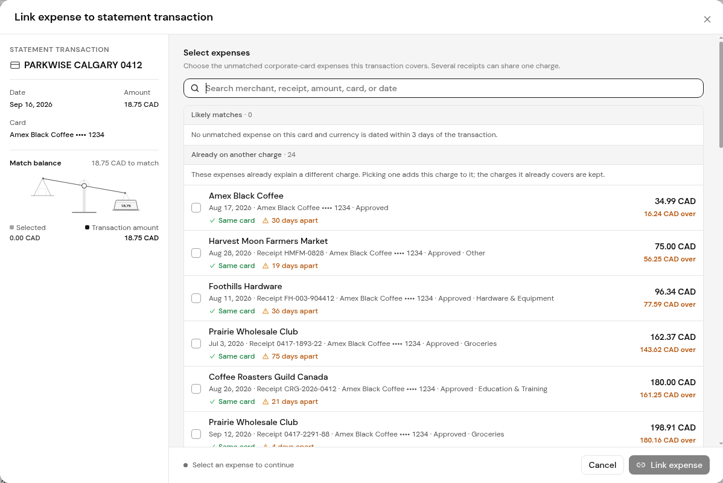
Task: Click Same card checkmark for Harvest Moon
Action: click(212, 266)
